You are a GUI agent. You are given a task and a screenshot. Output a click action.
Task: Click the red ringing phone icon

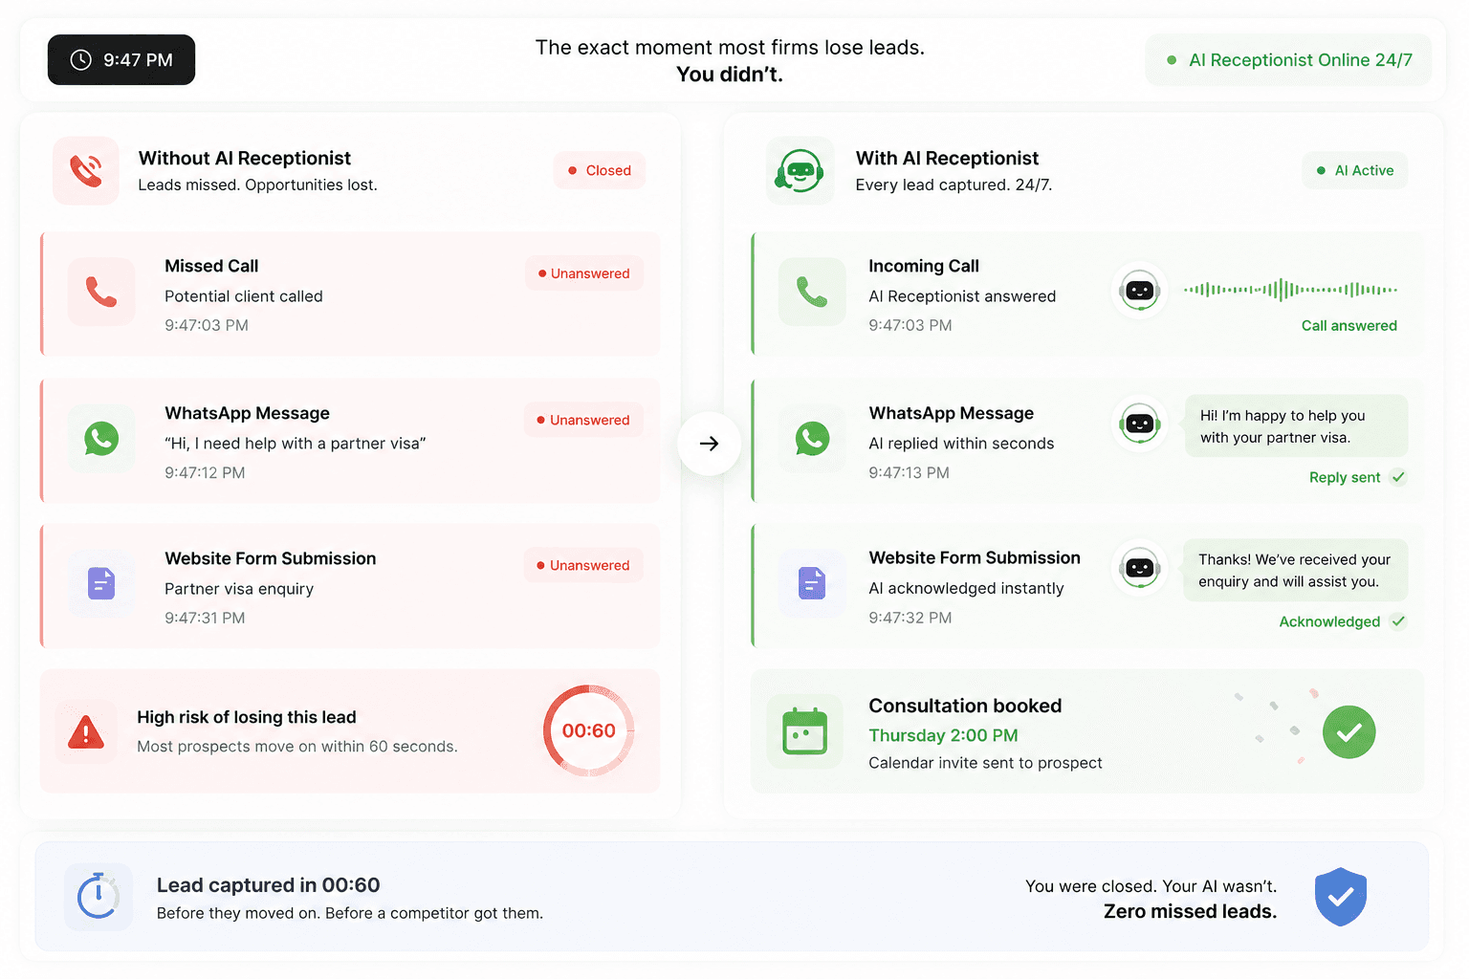coord(86,170)
